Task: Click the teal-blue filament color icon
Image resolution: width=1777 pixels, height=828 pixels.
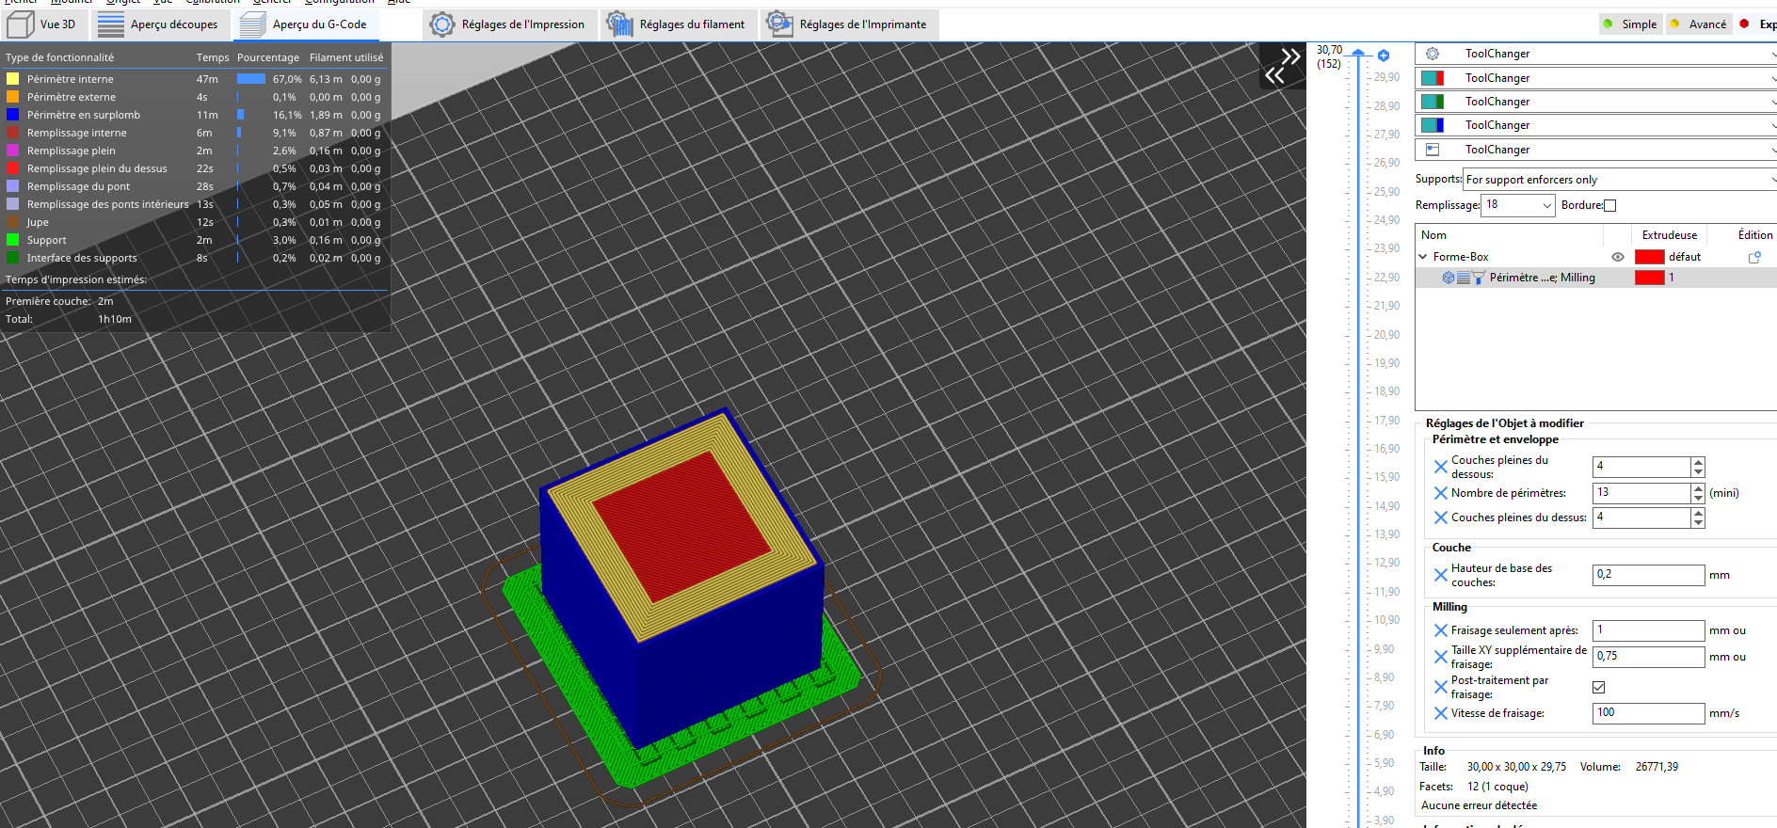Action: pos(1433,125)
